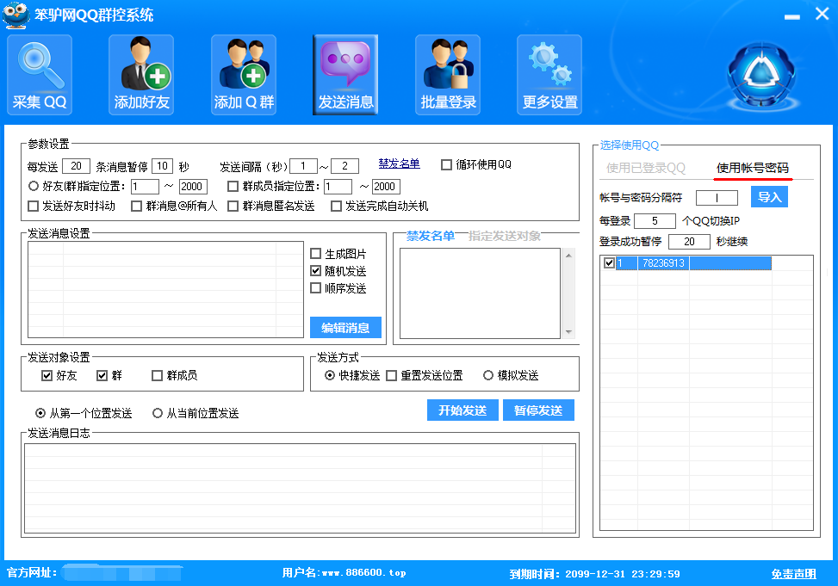Click the 到期时间 expiry date text
The width and height of the screenshot is (838, 586).
click(595, 574)
